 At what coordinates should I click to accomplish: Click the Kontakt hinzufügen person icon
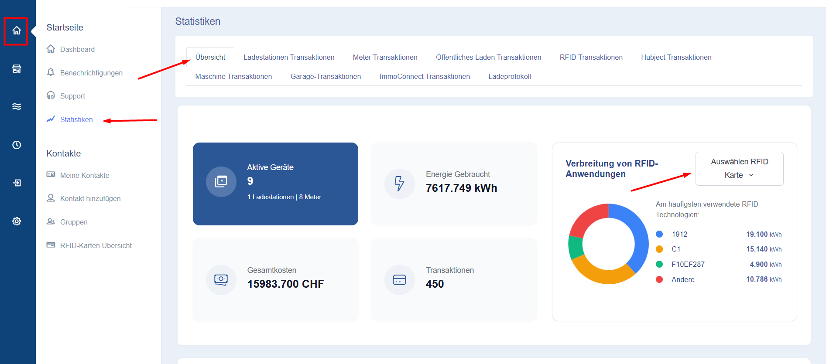51,198
